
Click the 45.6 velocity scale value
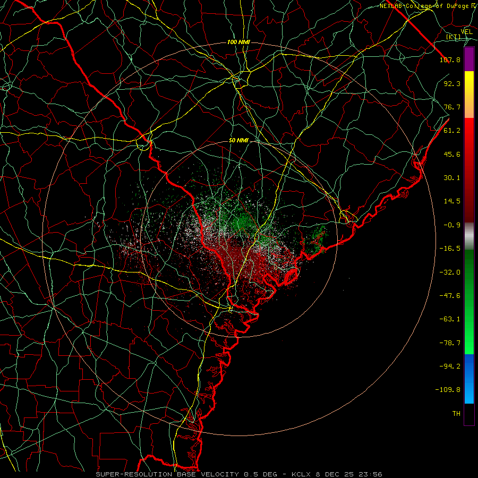452,154
